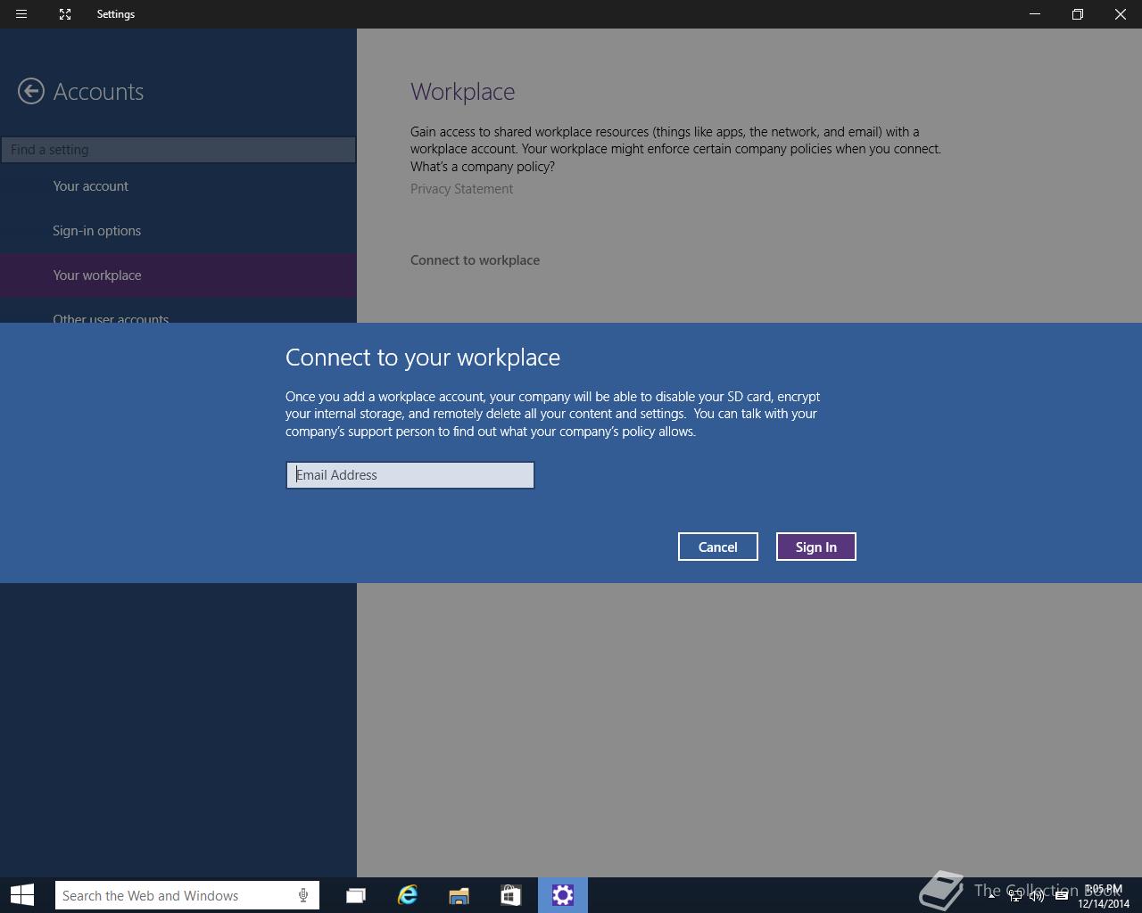
Task: Click What's a company policy? link
Action: (483, 167)
